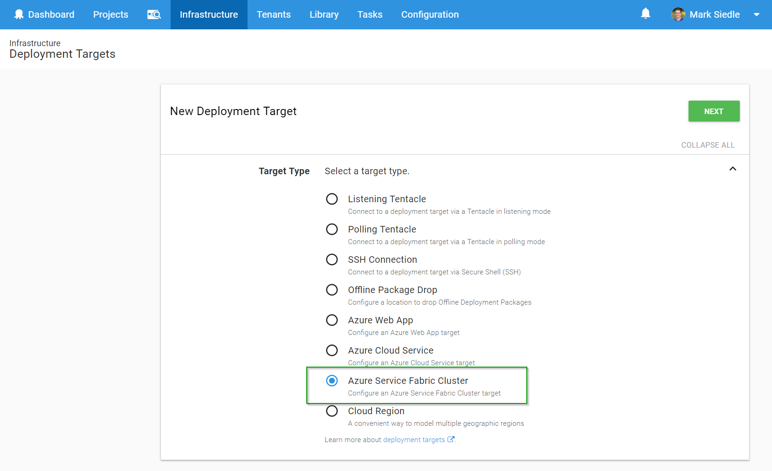
Task: Open the deployment targets external link icon
Action: coord(451,438)
